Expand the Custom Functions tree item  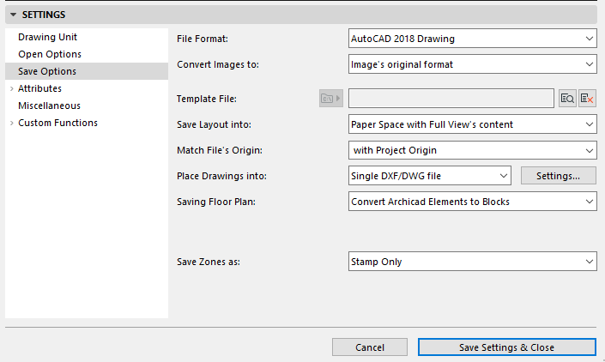[11, 123]
